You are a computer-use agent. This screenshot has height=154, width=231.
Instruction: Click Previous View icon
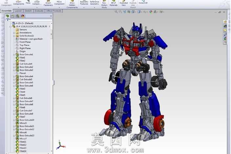125,12
